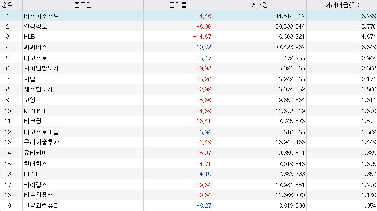
Task: Click volume value 610,835
Action: (294, 132)
